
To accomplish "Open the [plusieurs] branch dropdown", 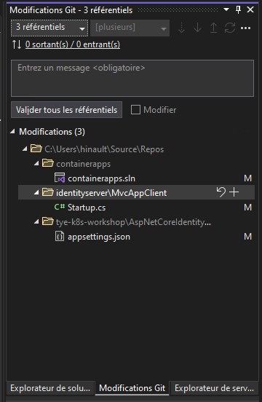I will (130, 28).
